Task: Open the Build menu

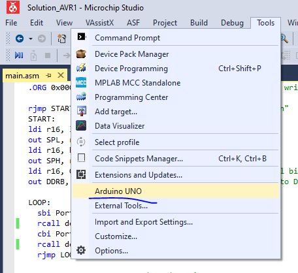Action: pyautogui.click(x=199, y=23)
